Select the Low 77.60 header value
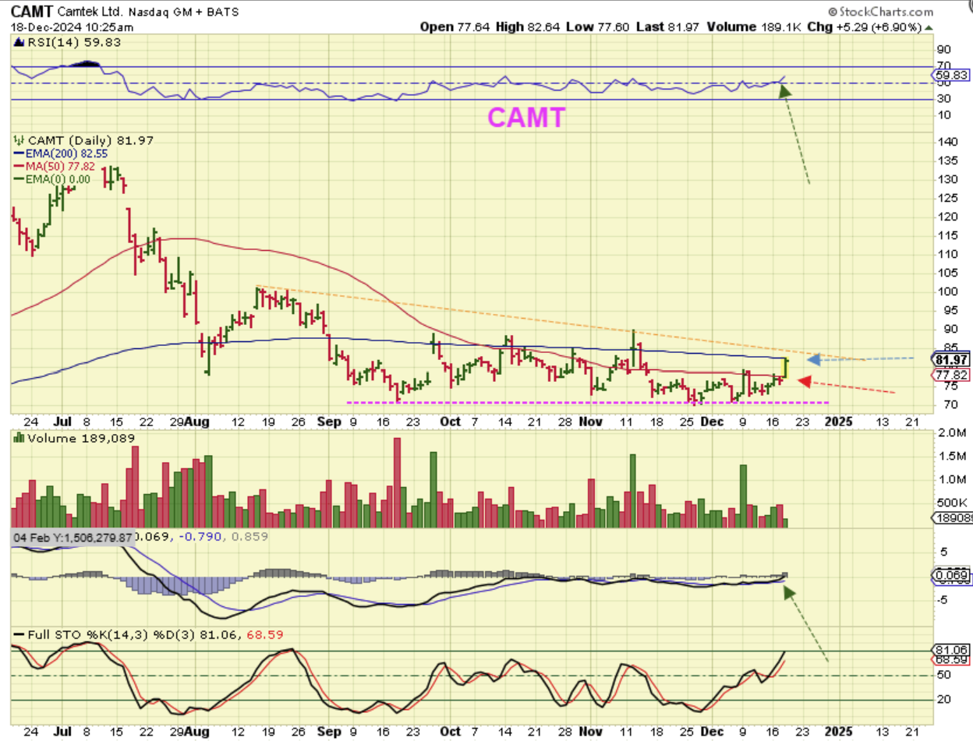973x741 pixels. click(x=596, y=27)
